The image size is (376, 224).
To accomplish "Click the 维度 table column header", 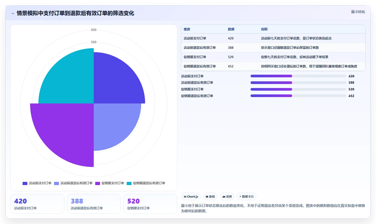I will pos(187,29).
